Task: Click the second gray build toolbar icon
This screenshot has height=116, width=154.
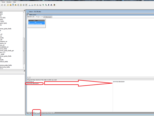Action: point(40,5)
